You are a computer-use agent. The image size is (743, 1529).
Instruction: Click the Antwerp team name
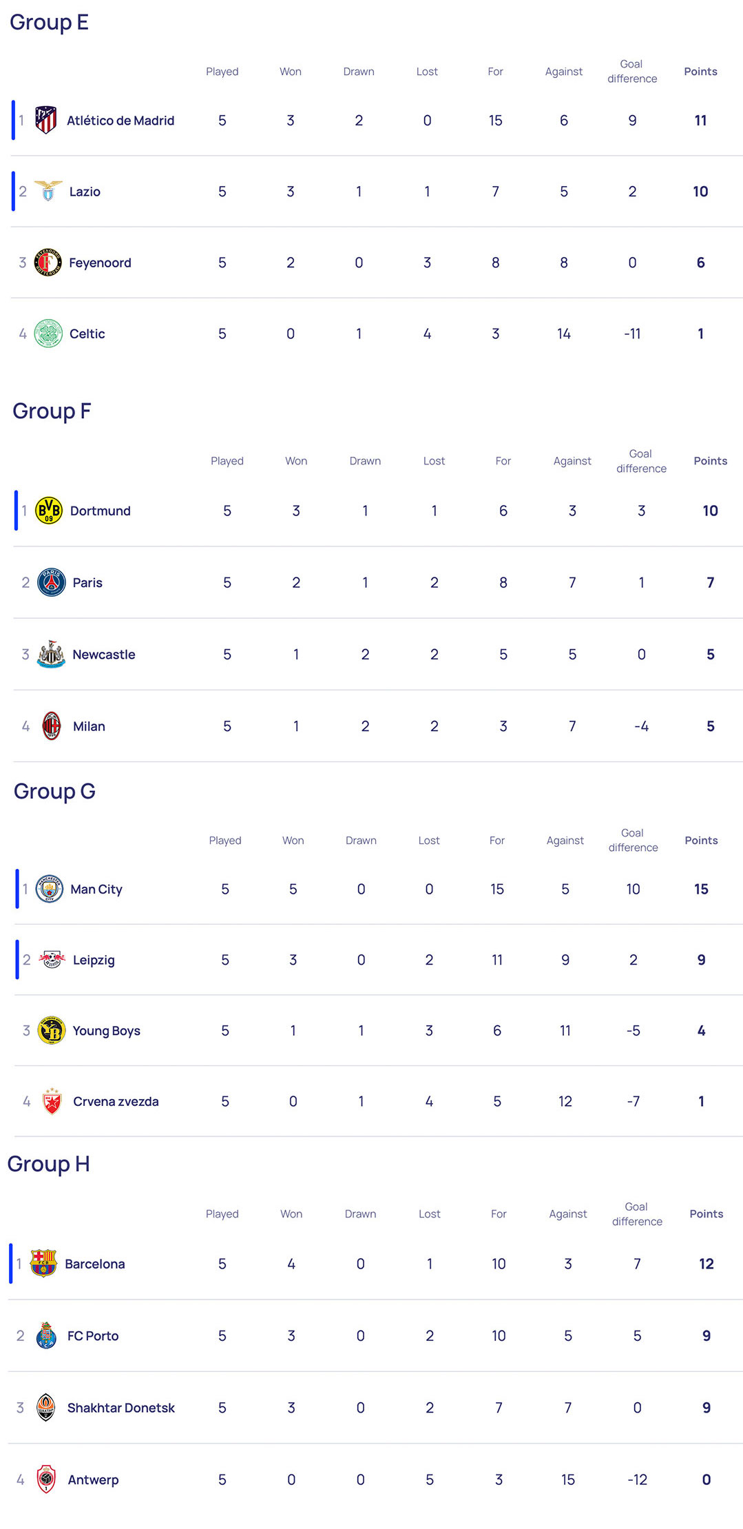93,1479
